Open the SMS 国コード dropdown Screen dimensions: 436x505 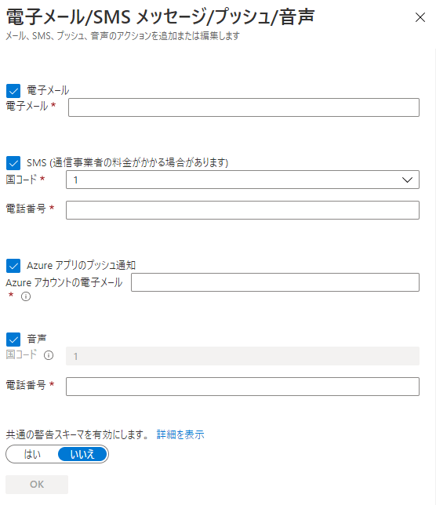pyautogui.click(x=242, y=180)
